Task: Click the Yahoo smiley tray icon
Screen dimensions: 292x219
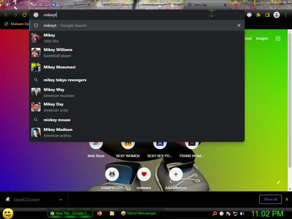Action: [221, 213]
